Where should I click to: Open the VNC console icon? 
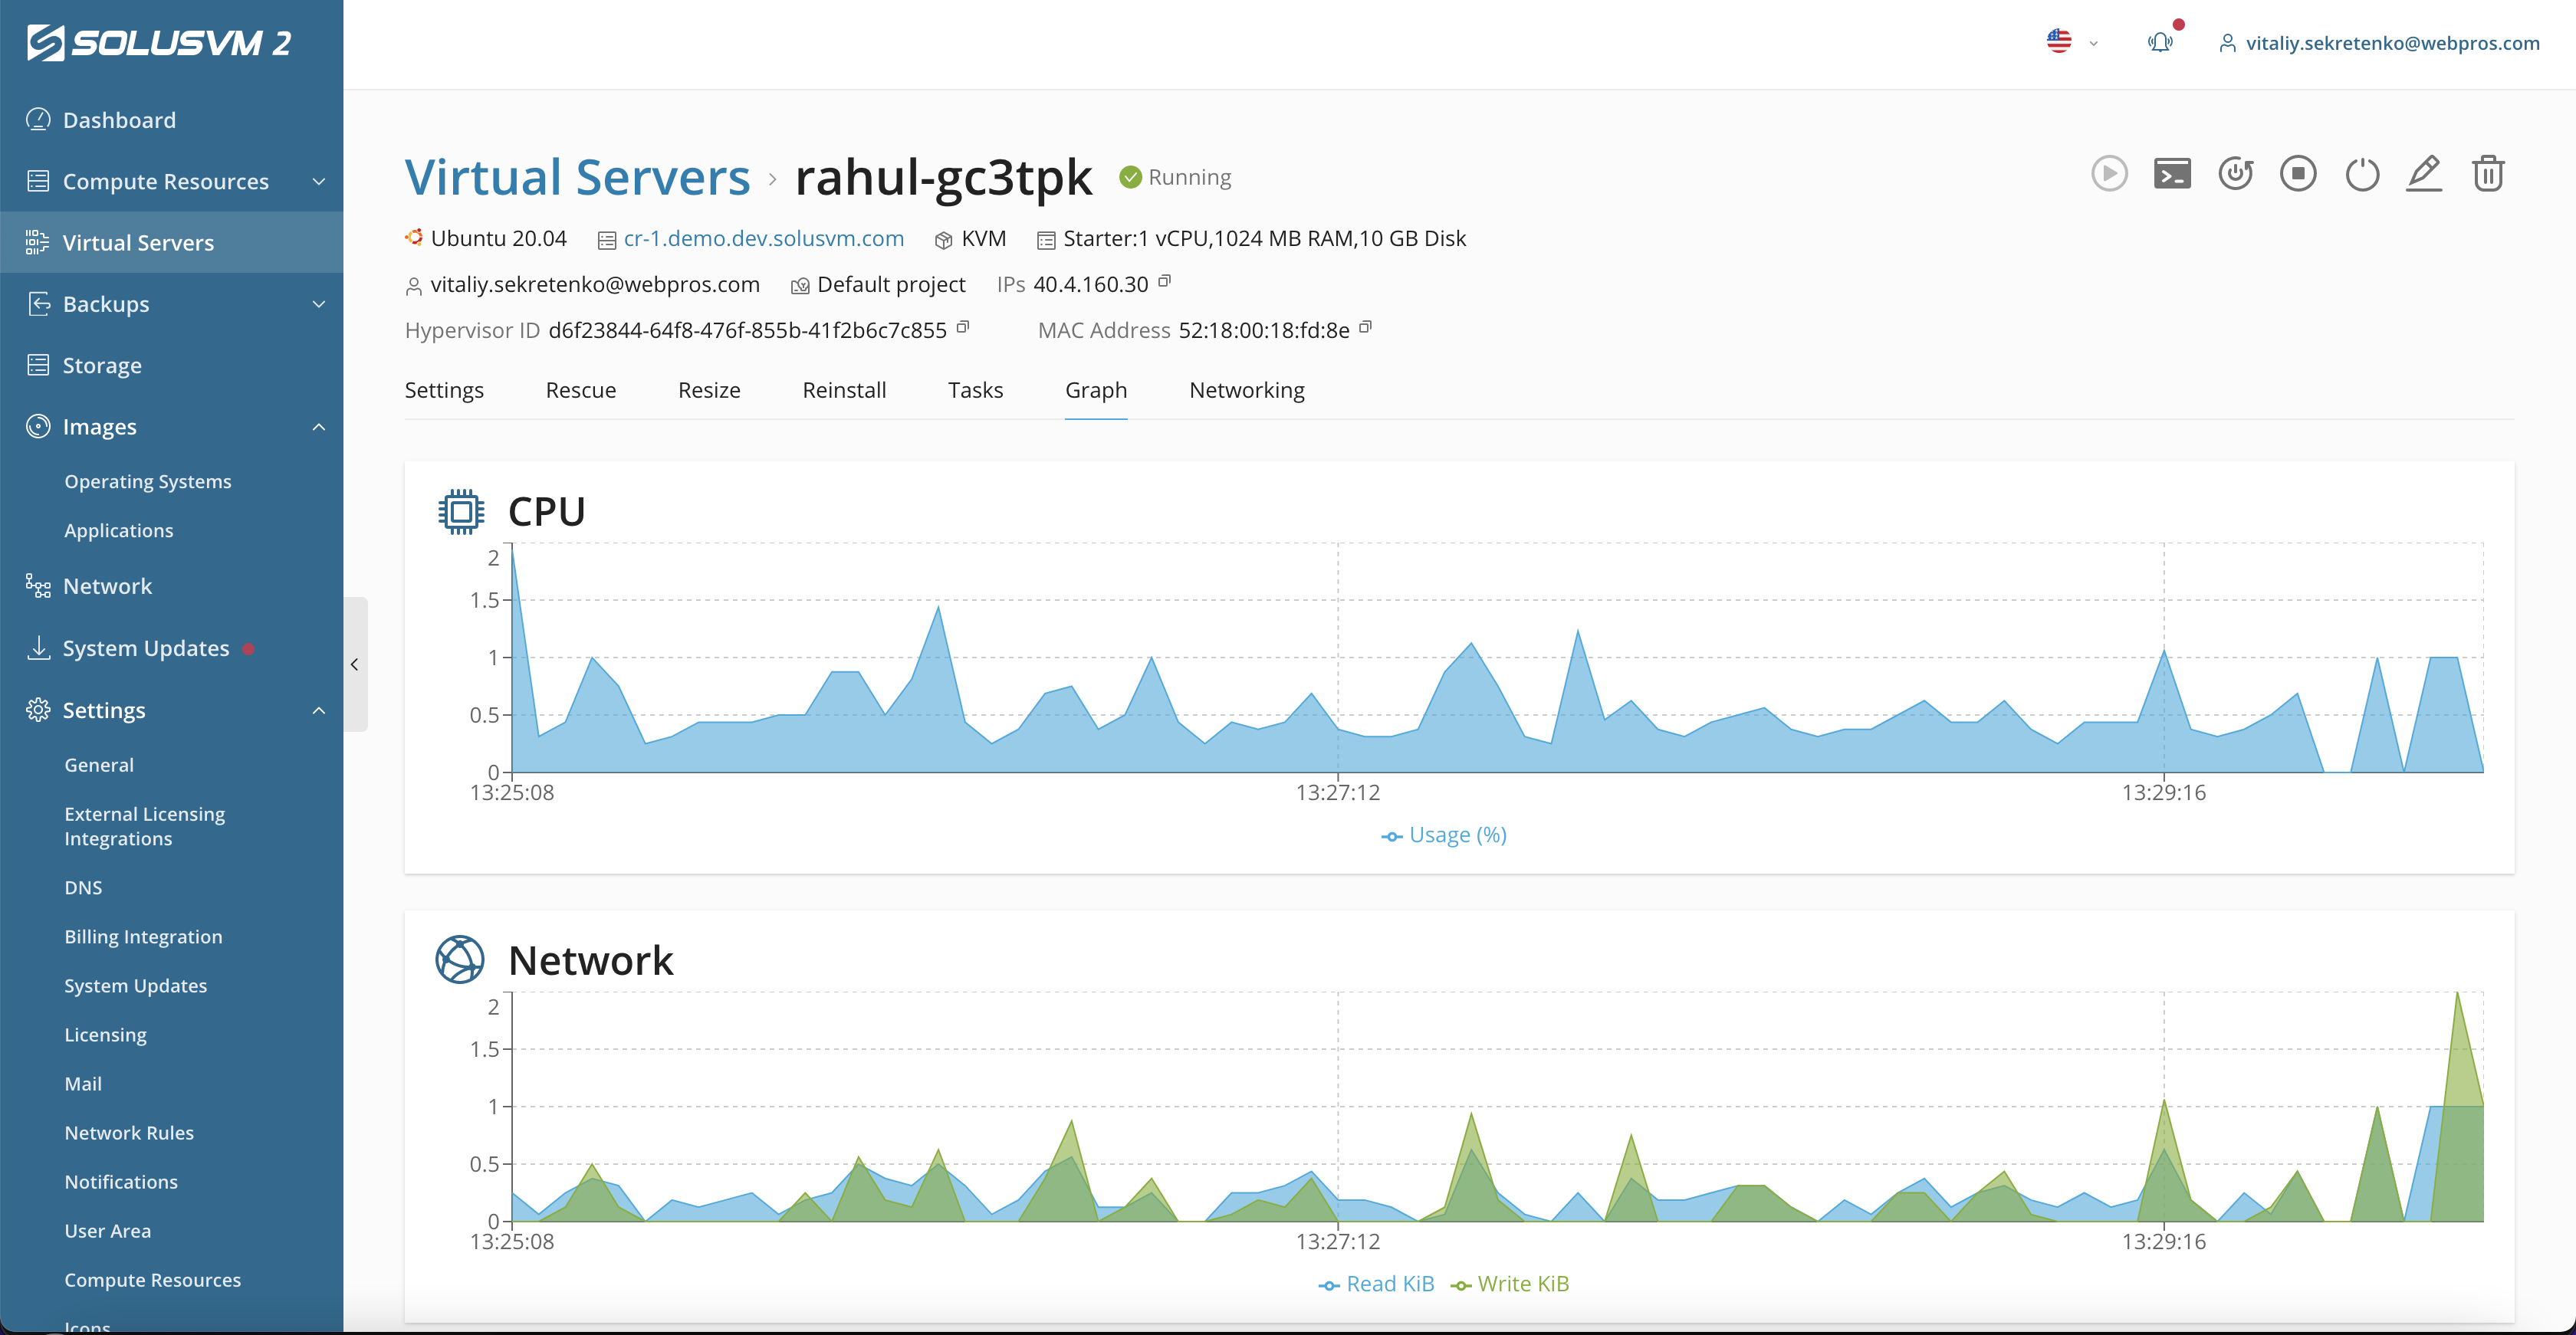2172,174
